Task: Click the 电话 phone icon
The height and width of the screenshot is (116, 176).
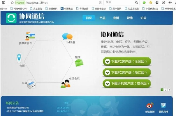Action: [x=18, y=57]
